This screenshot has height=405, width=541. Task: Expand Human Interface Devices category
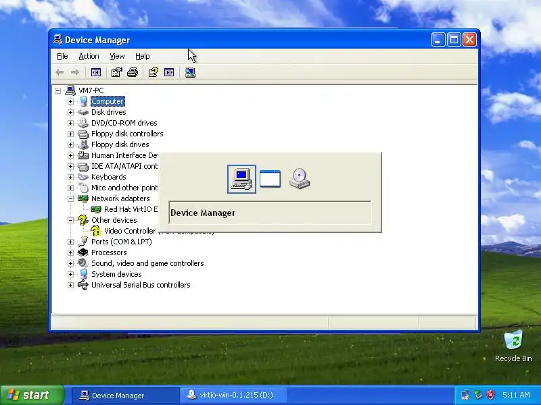click(71, 155)
